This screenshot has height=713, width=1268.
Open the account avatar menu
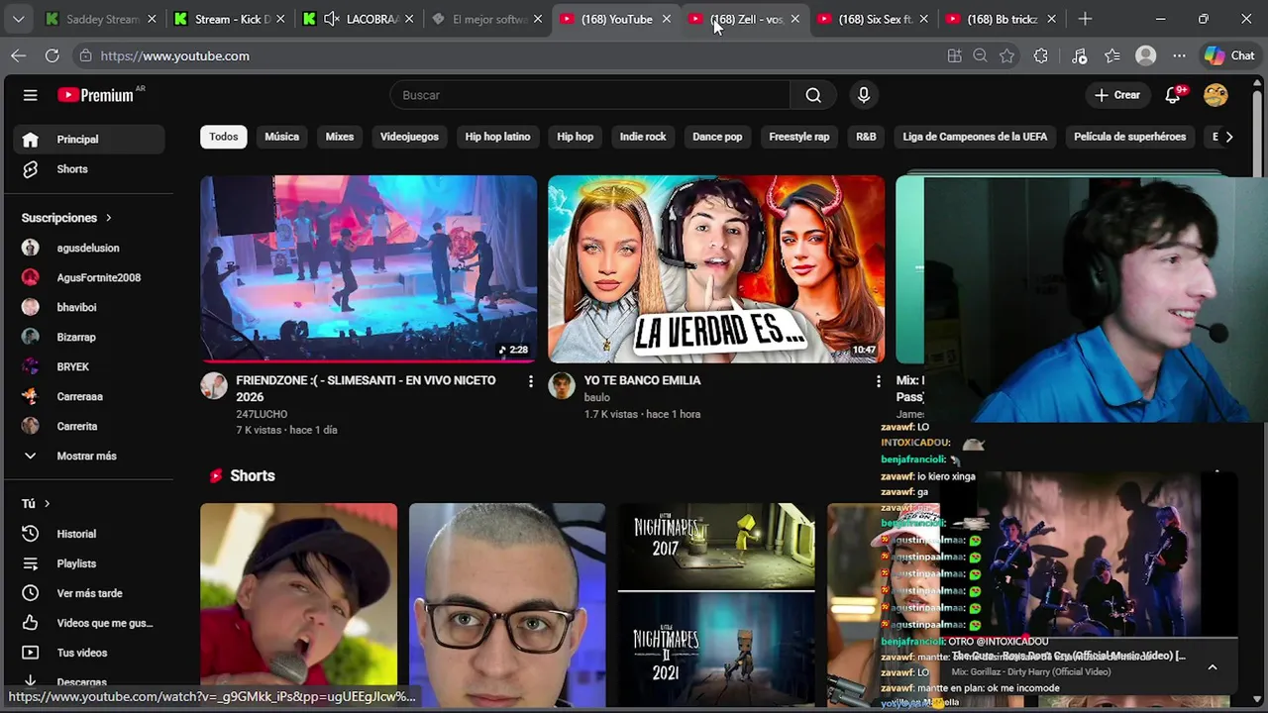click(1215, 95)
